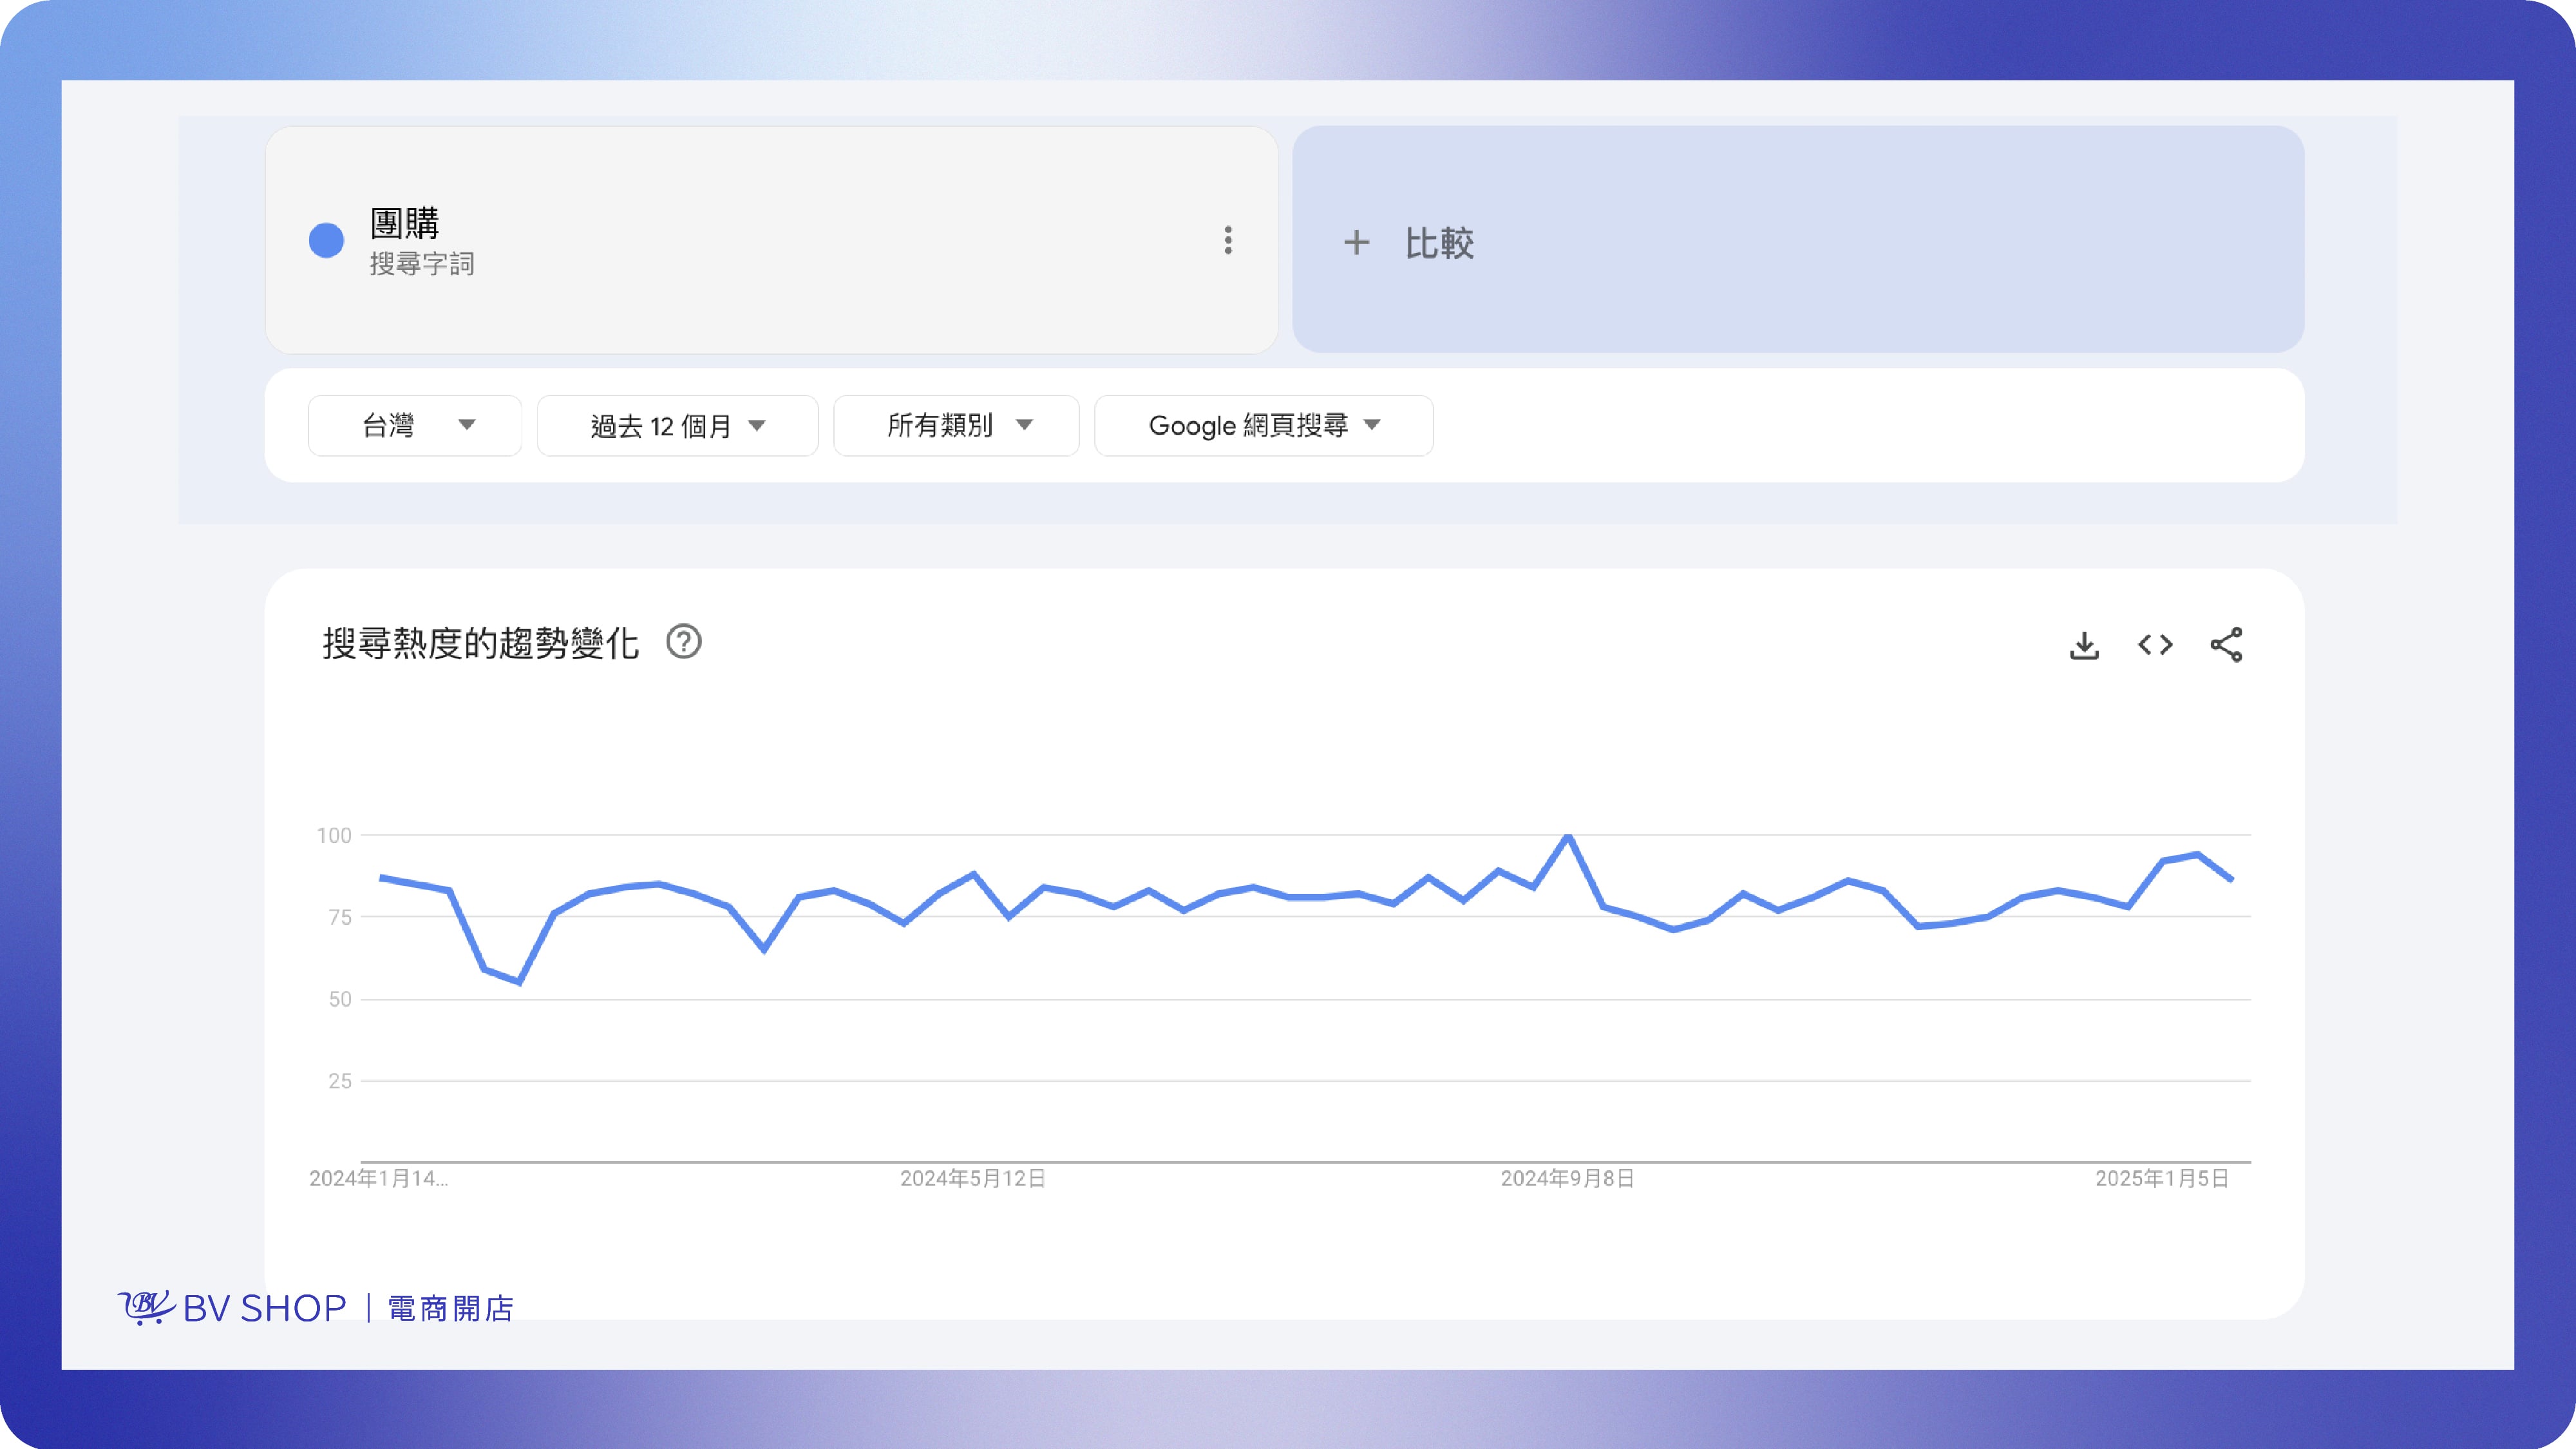Click the 50 y-axis value label
Viewport: 2576px width, 1449px height.
pos(340,999)
